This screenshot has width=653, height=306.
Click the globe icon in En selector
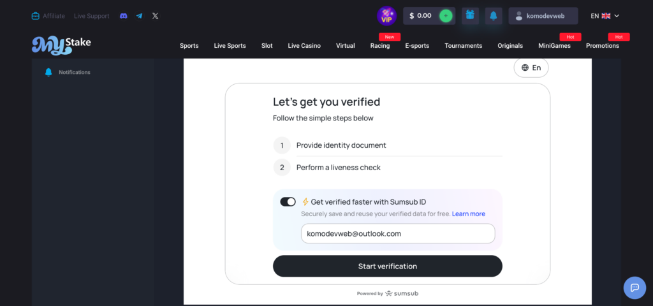(525, 68)
